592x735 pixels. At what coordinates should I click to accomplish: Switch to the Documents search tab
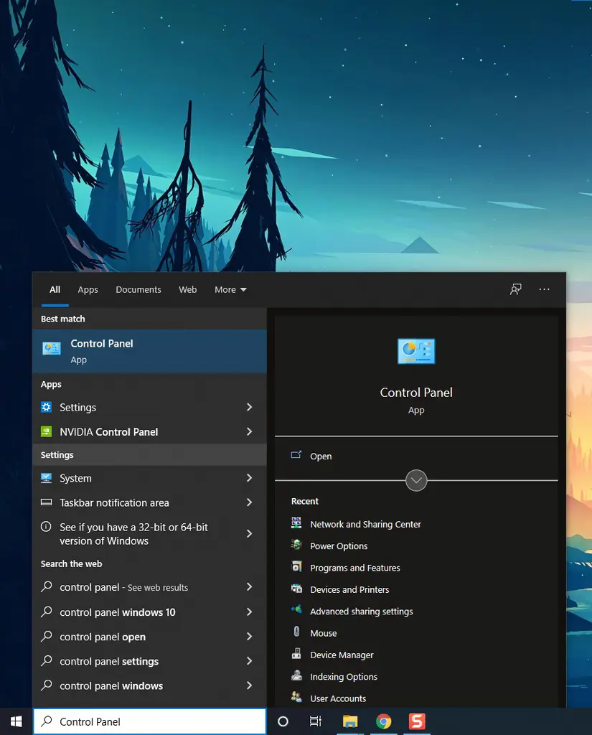point(138,290)
